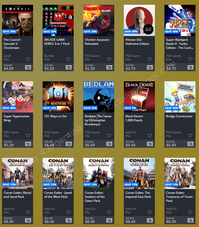The image size is (199, 227).
Task: Click the Bedlam cover thumbnail
Action: click(99, 97)
